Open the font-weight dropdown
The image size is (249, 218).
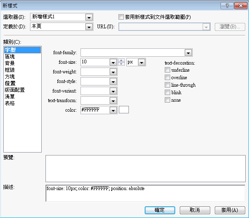(x=113, y=72)
